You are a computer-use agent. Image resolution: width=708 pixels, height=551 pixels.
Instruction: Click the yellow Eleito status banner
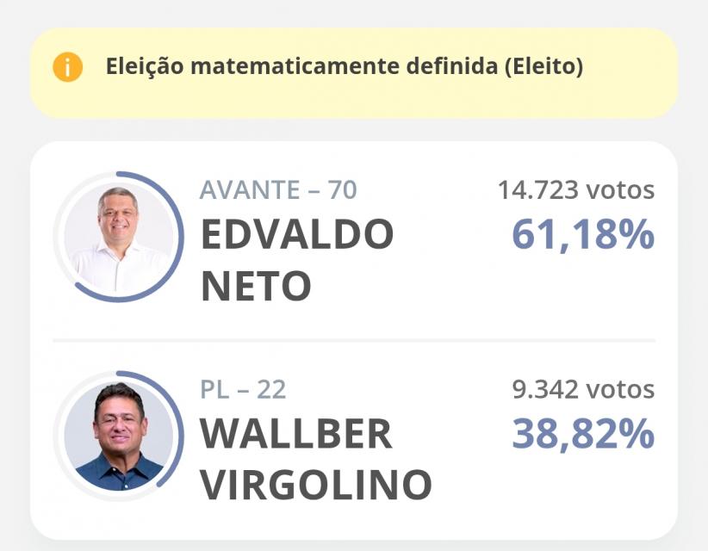pyautogui.click(x=354, y=73)
